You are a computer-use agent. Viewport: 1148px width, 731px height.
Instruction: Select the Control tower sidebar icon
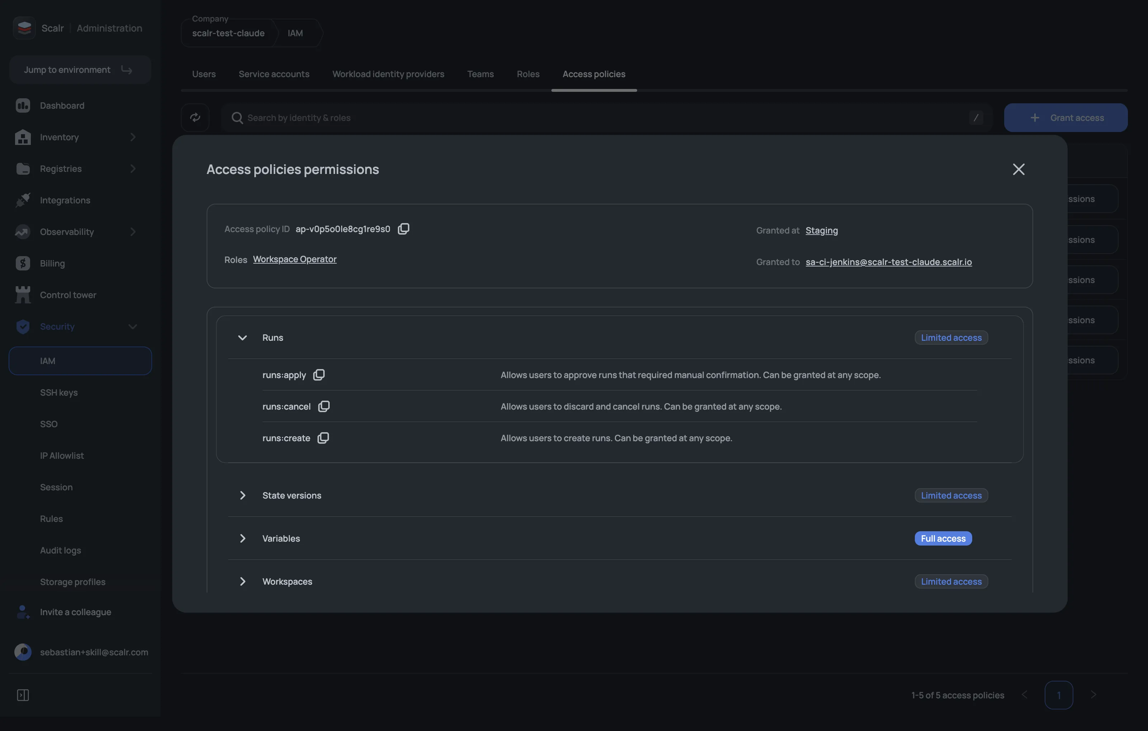pyautogui.click(x=23, y=294)
